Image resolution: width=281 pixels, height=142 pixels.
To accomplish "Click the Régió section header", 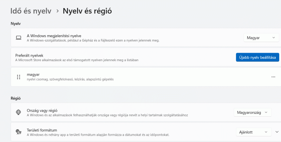I will tap(17, 98).
